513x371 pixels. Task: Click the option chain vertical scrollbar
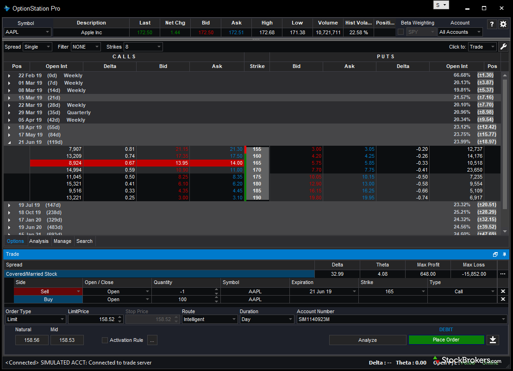tap(505, 144)
